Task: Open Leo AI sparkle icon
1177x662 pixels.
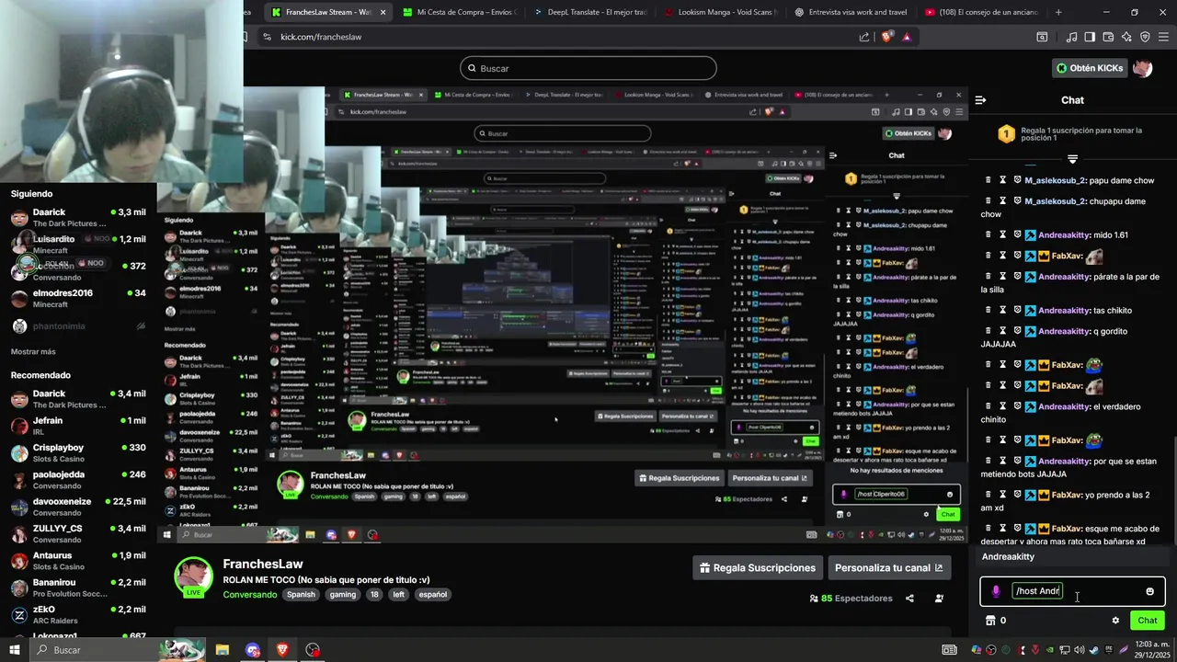Action: 1126,37
